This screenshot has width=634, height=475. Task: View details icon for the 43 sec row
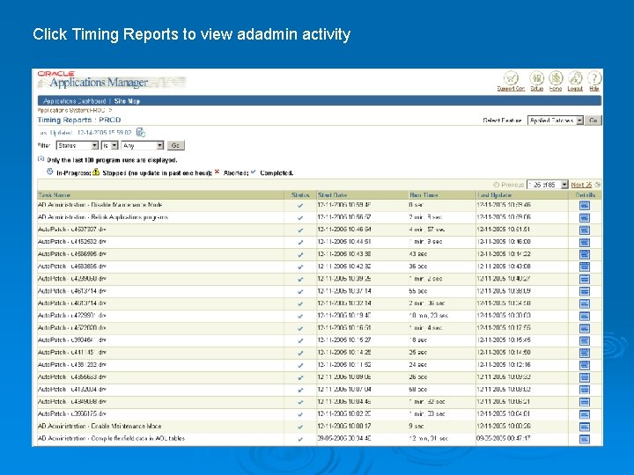585,254
